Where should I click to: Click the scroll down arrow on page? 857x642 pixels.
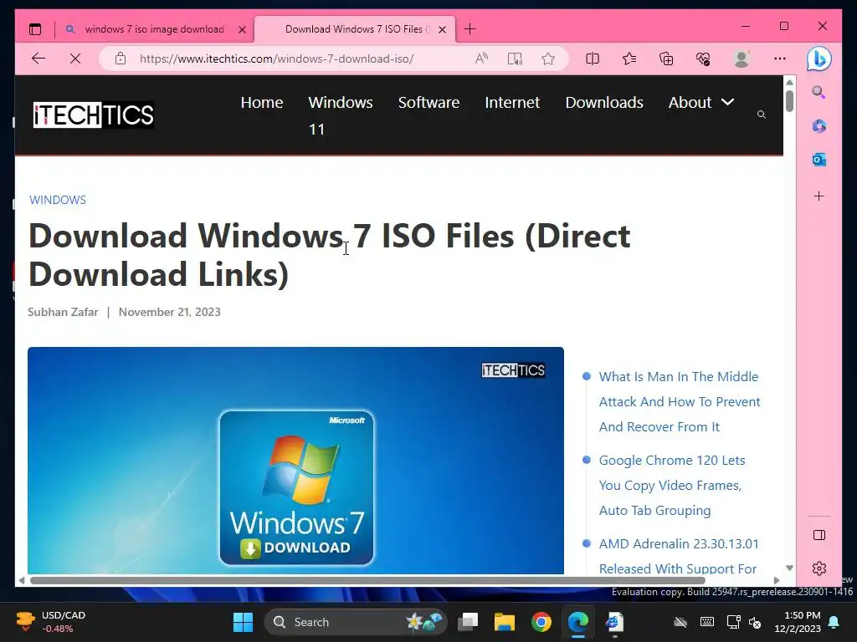(x=789, y=568)
